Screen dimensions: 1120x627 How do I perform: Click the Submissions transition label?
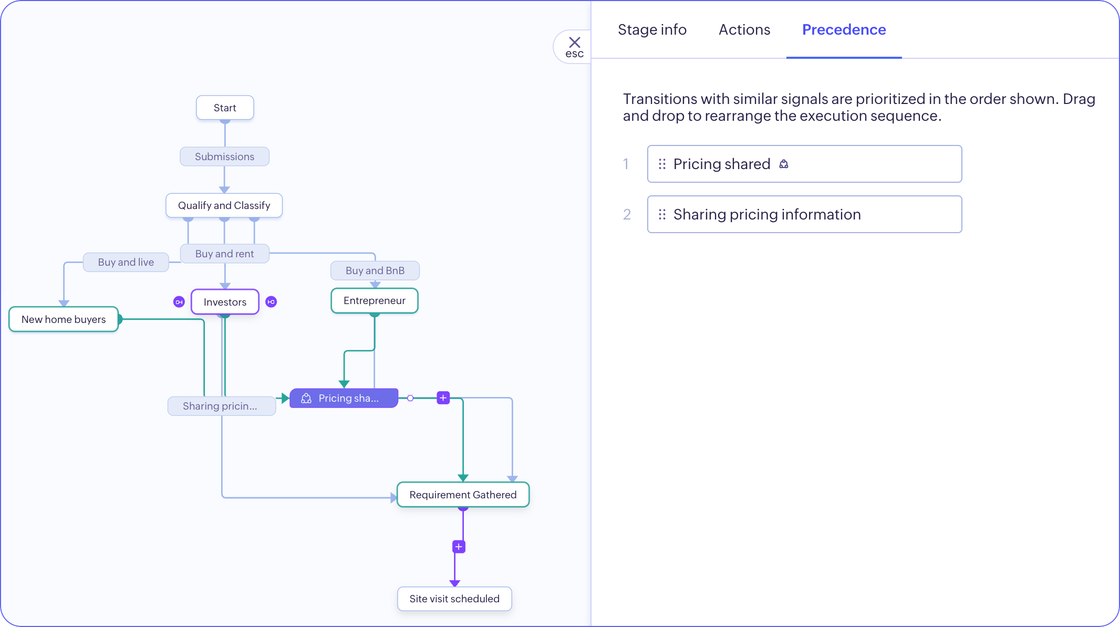coord(224,156)
